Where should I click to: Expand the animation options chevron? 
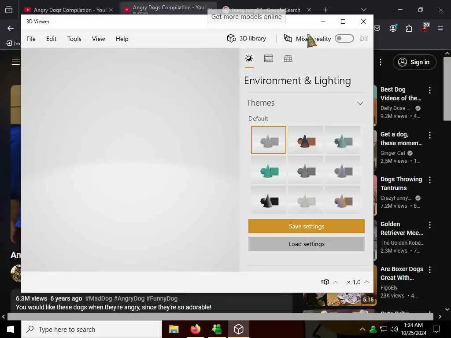pos(335,282)
